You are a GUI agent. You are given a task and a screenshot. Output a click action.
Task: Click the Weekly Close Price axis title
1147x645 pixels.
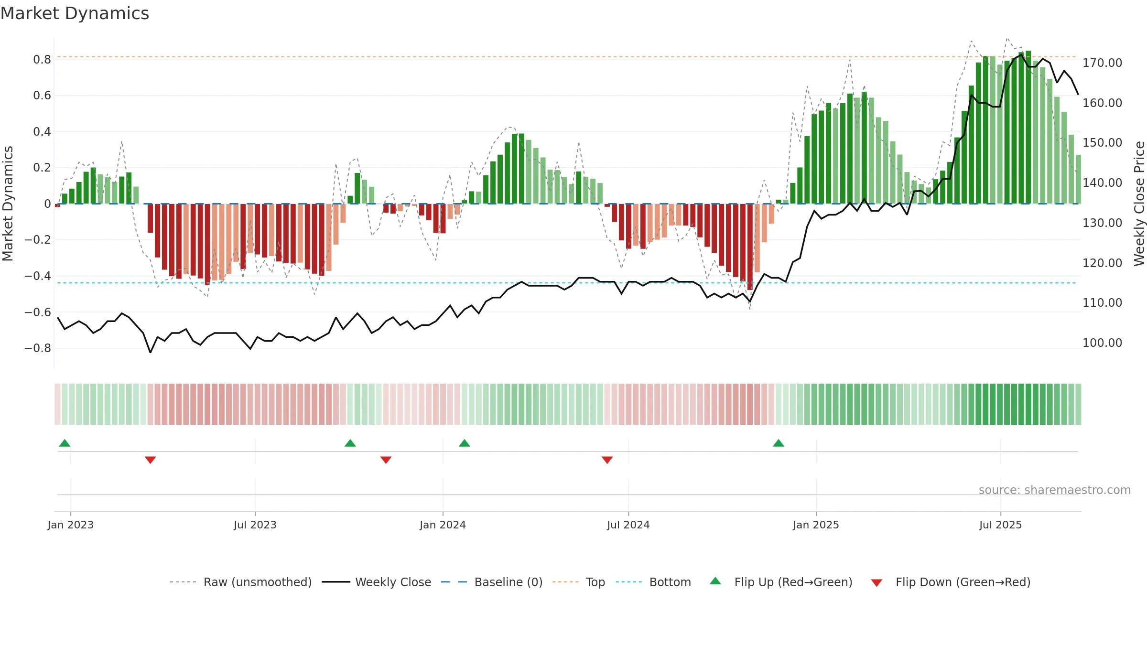pos(1139,204)
